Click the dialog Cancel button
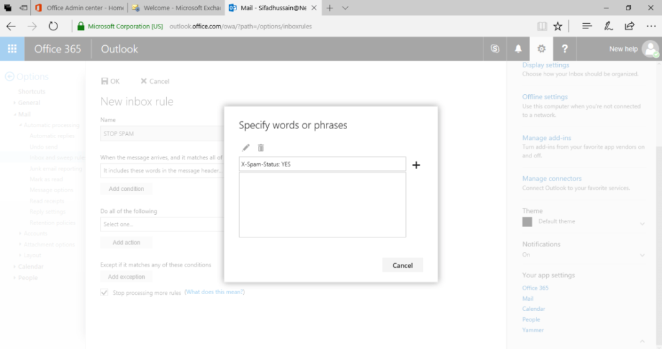The image size is (662, 349). click(x=402, y=265)
